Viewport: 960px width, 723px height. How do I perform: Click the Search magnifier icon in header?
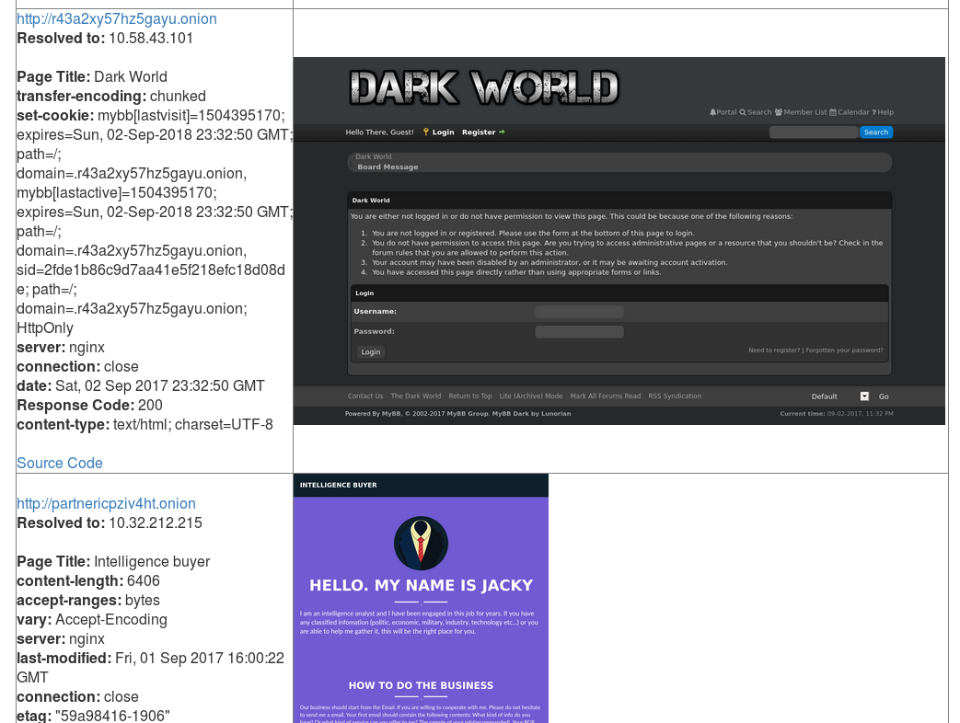[742, 112]
